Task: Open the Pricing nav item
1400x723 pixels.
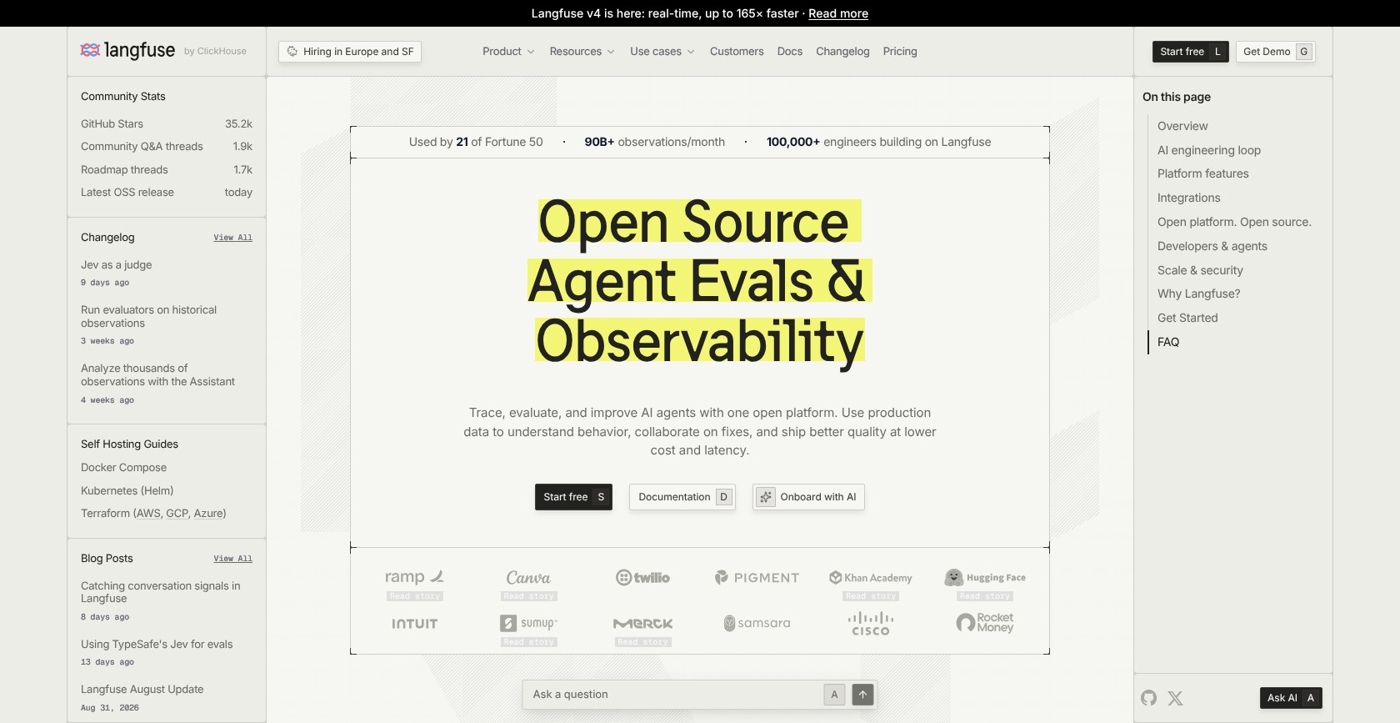Action: [x=900, y=51]
